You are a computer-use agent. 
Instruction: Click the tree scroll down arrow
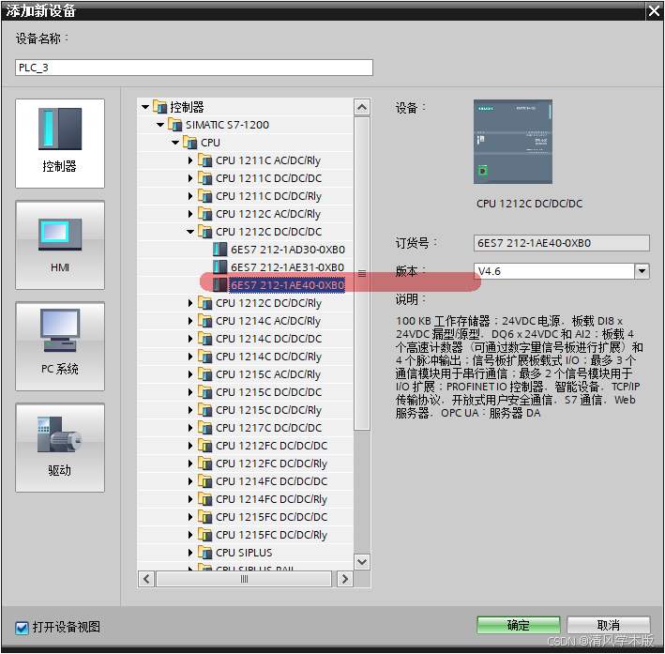(362, 562)
